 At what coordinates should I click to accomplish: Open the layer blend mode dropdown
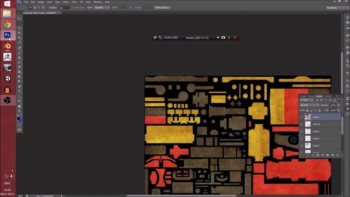pos(310,105)
